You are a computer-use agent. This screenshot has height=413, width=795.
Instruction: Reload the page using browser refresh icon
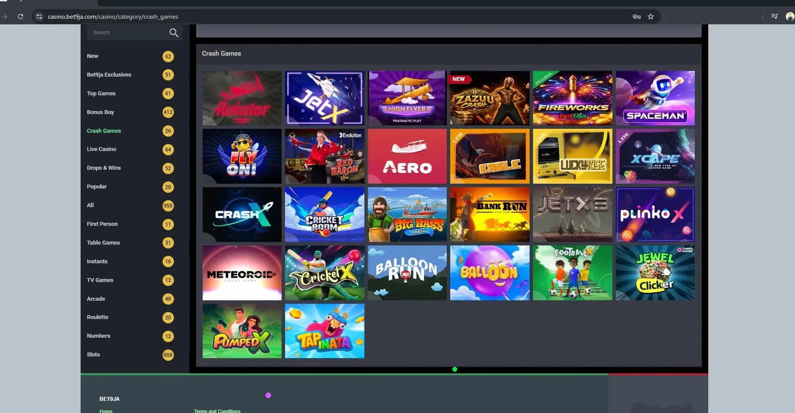(20, 16)
